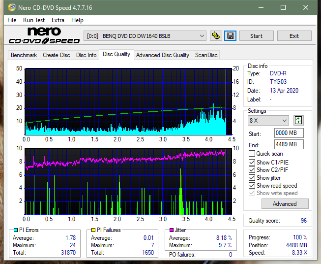
Task: Toggle the Show read speed checkbox
Action: point(252,185)
